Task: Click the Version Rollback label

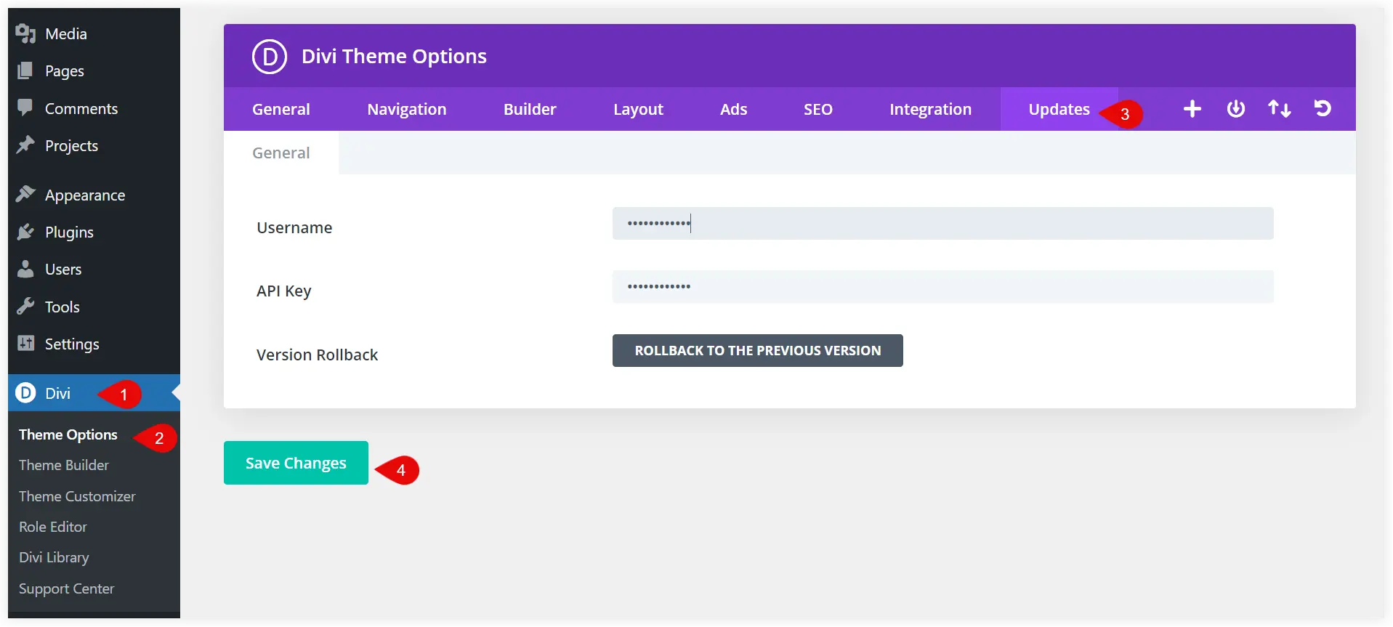Action: click(317, 355)
